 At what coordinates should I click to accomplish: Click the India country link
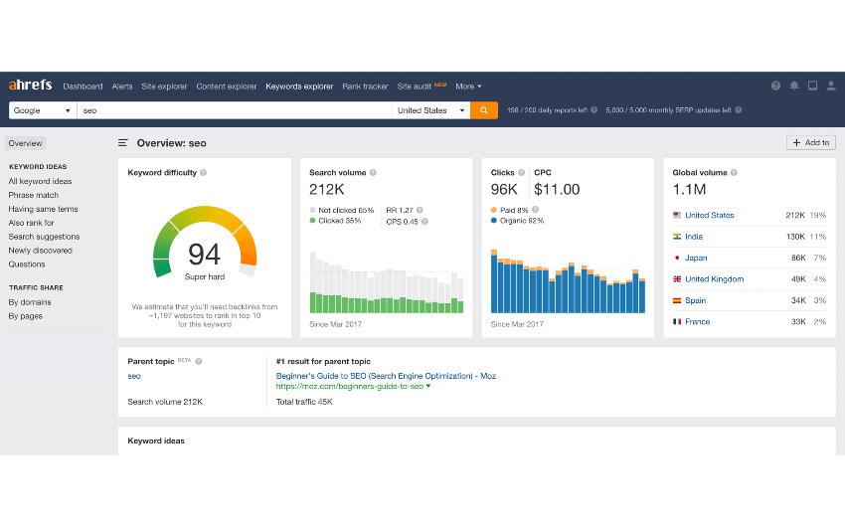(694, 237)
